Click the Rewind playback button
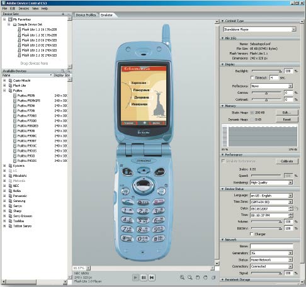 152,278
